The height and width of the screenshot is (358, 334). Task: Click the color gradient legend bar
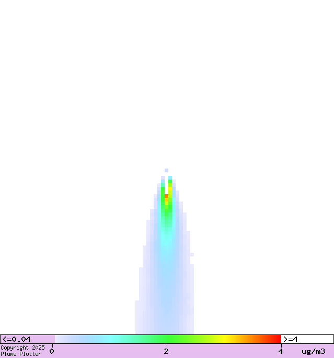[x=168, y=339]
